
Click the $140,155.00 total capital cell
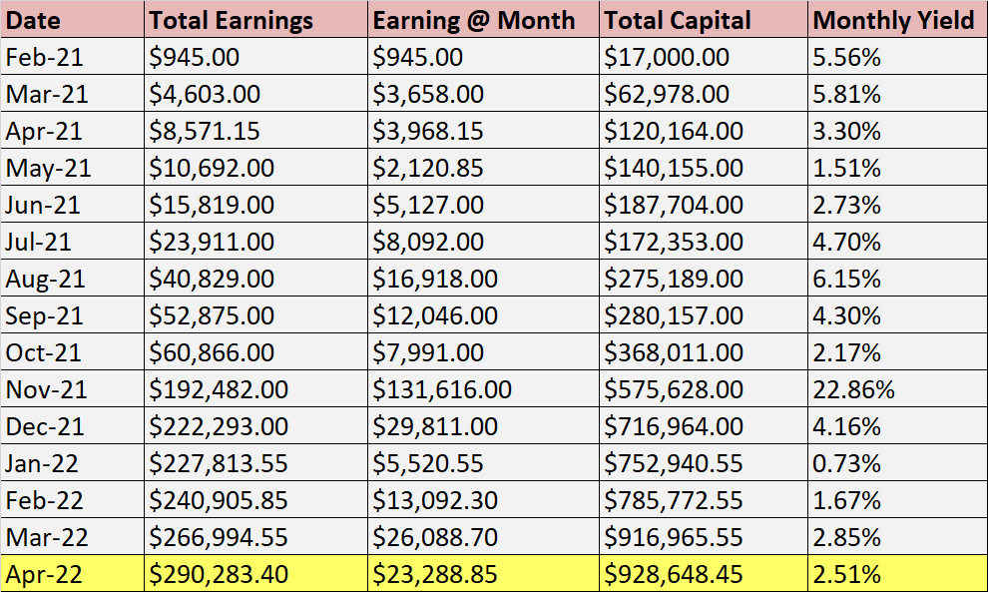pyautogui.click(x=704, y=169)
